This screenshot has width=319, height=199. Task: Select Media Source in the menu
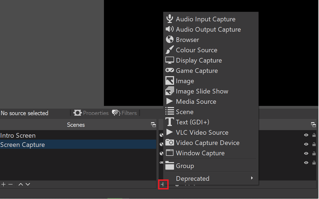tap(211, 101)
